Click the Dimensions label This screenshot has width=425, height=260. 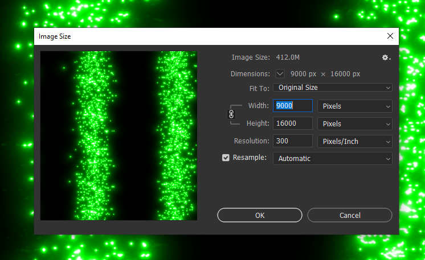coord(250,74)
